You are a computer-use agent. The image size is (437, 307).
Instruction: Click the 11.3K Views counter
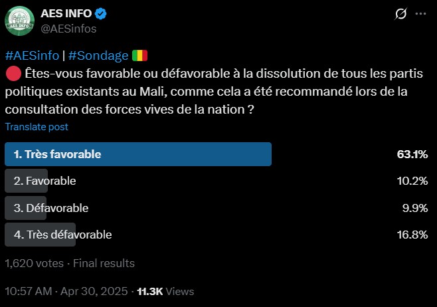pos(165,292)
